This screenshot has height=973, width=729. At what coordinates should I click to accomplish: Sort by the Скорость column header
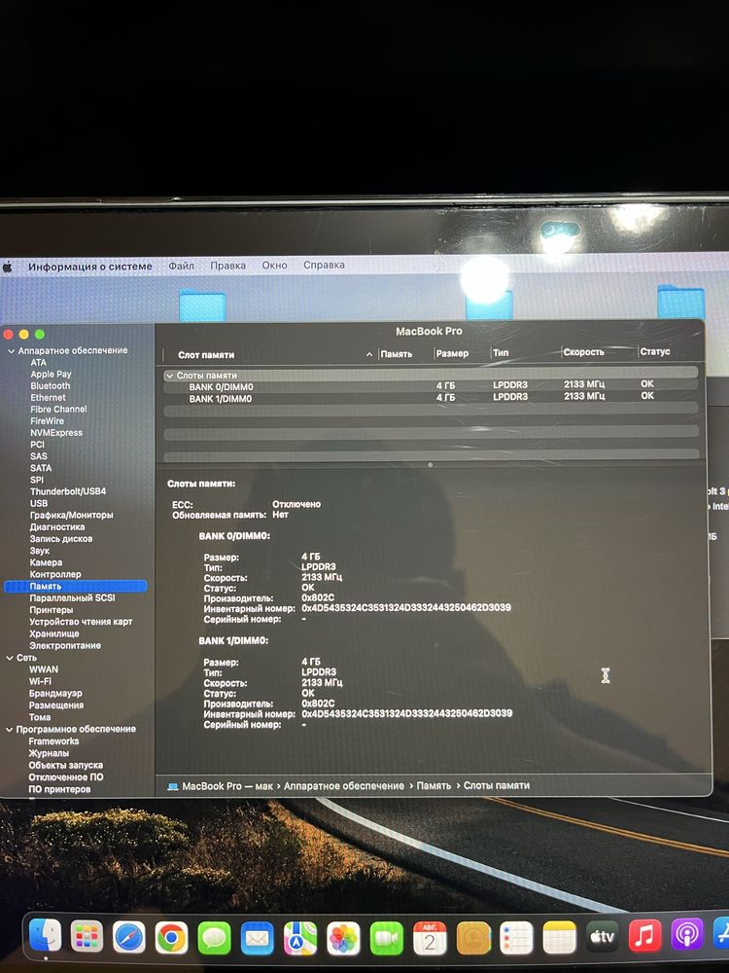tap(583, 352)
